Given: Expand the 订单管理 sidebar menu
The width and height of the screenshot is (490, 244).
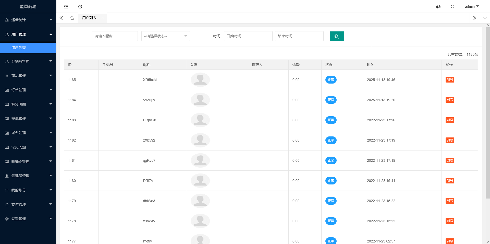Looking at the screenshot, I should pos(28,90).
